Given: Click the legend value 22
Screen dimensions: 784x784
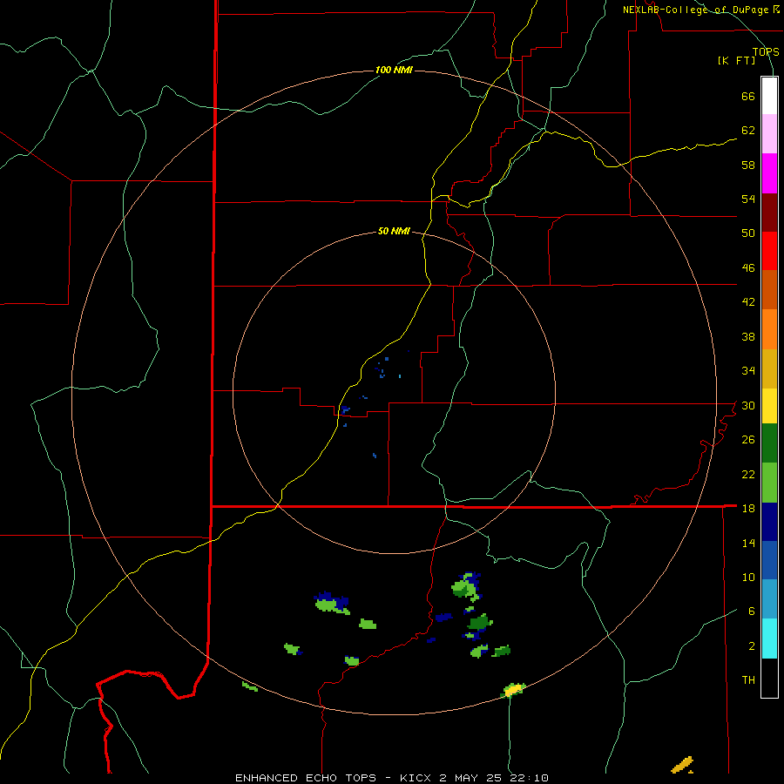Looking at the screenshot, I should tap(748, 474).
